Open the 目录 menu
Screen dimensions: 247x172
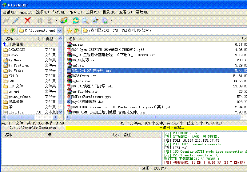pyautogui.click(x=109, y=12)
